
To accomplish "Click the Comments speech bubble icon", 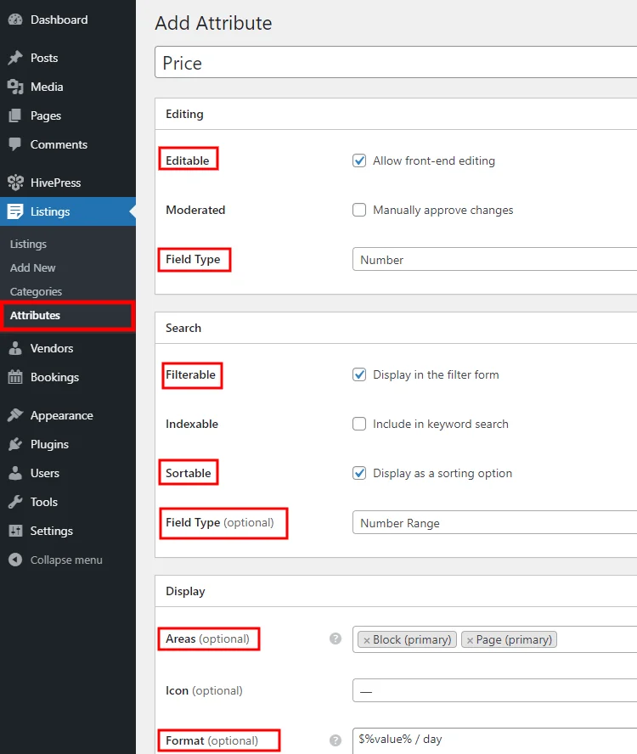I will point(15,144).
